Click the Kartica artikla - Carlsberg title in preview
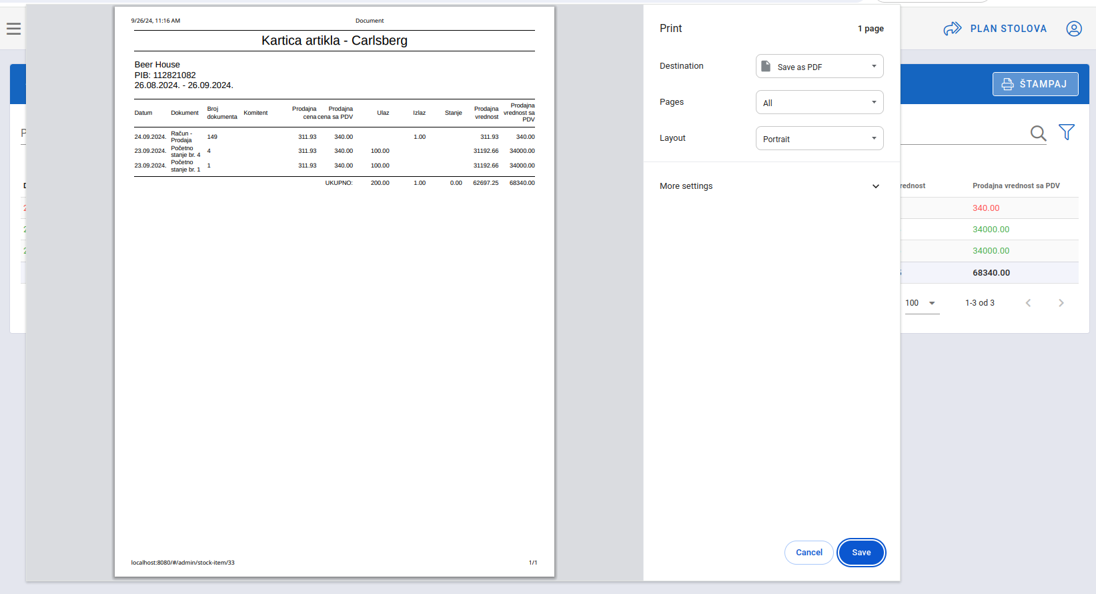1096x594 pixels. 334,41
